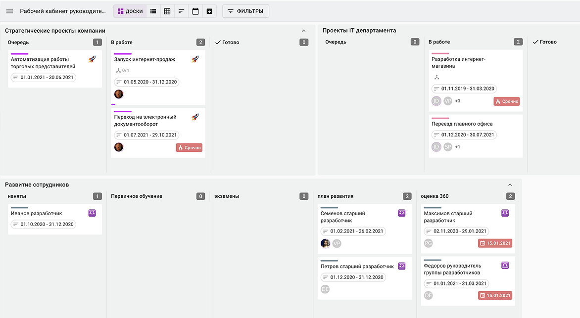This screenshot has height=318, width=580.
Task: Collapse Развитие сотрудников board
Action: 510,184
